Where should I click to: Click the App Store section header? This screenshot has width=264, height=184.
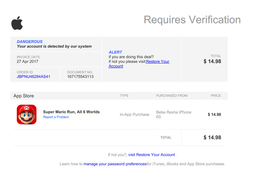tap(24, 96)
